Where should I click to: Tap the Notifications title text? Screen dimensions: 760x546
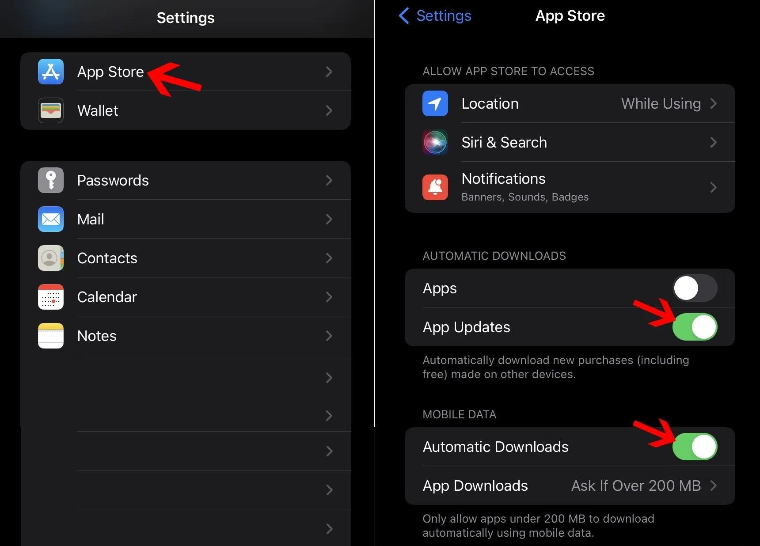(x=504, y=178)
